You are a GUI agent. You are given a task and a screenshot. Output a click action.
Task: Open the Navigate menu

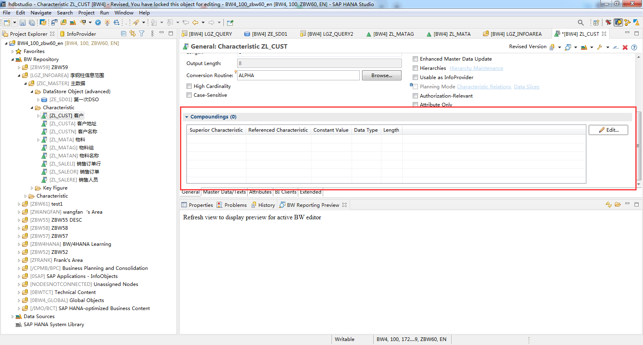[x=41, y=13]
